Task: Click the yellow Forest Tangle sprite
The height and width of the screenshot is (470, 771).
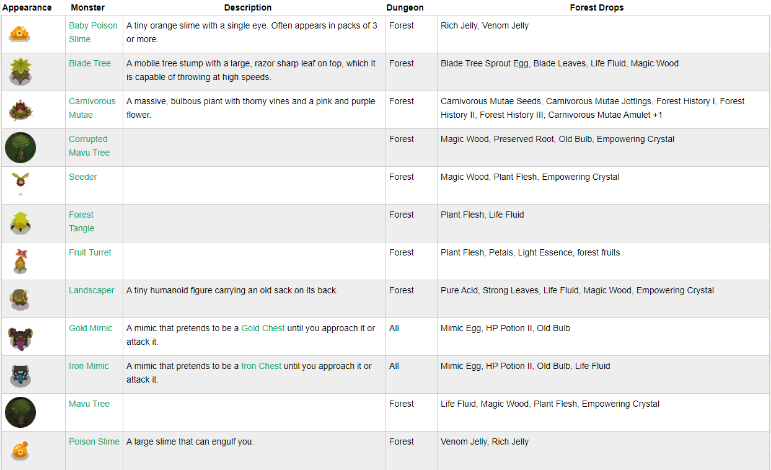Action: coord(20,223)
